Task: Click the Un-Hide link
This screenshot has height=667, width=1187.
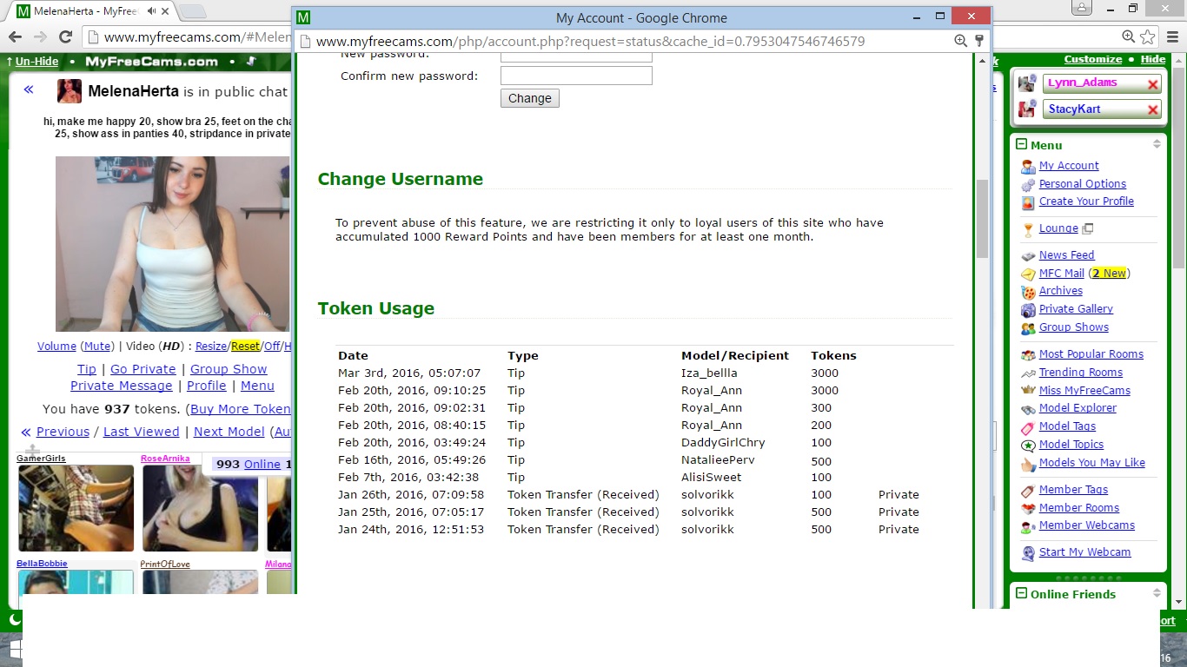Action: pyautogui.click(x=36, y=62)
